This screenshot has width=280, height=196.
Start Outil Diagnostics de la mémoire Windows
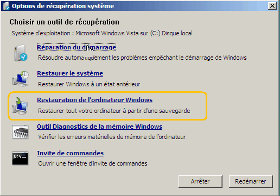coord(99,127)
